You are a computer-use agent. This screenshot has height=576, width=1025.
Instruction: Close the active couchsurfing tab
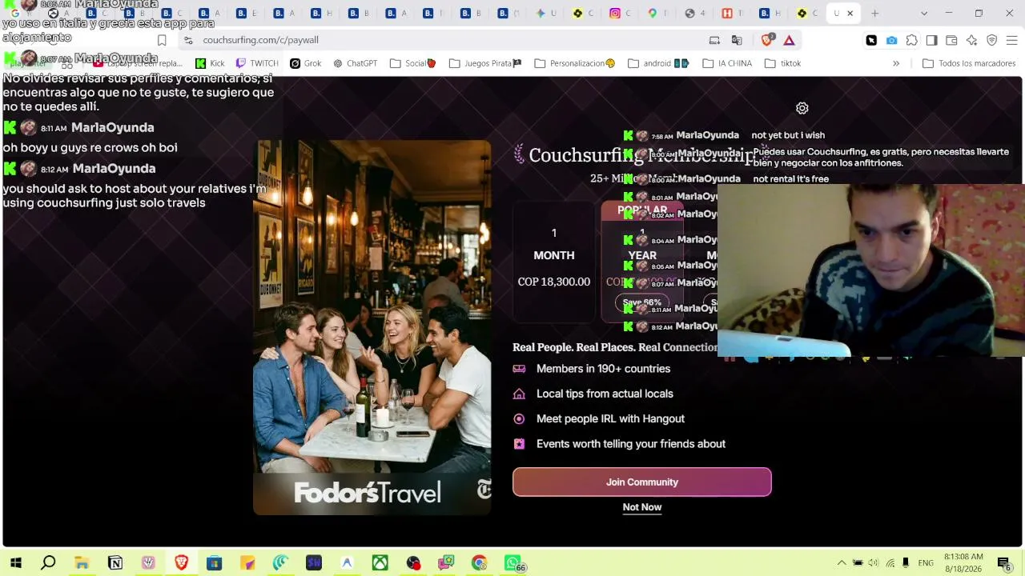point(850,13)
